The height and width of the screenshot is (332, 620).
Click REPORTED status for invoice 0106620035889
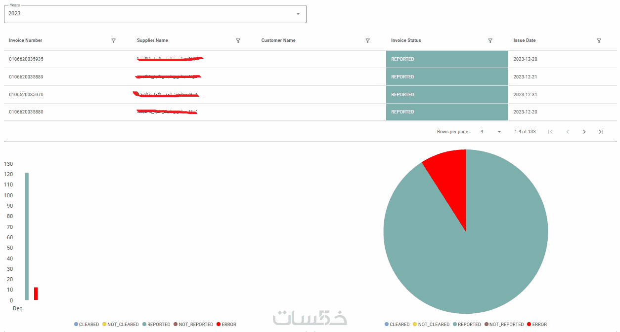(x=447, y=77)
